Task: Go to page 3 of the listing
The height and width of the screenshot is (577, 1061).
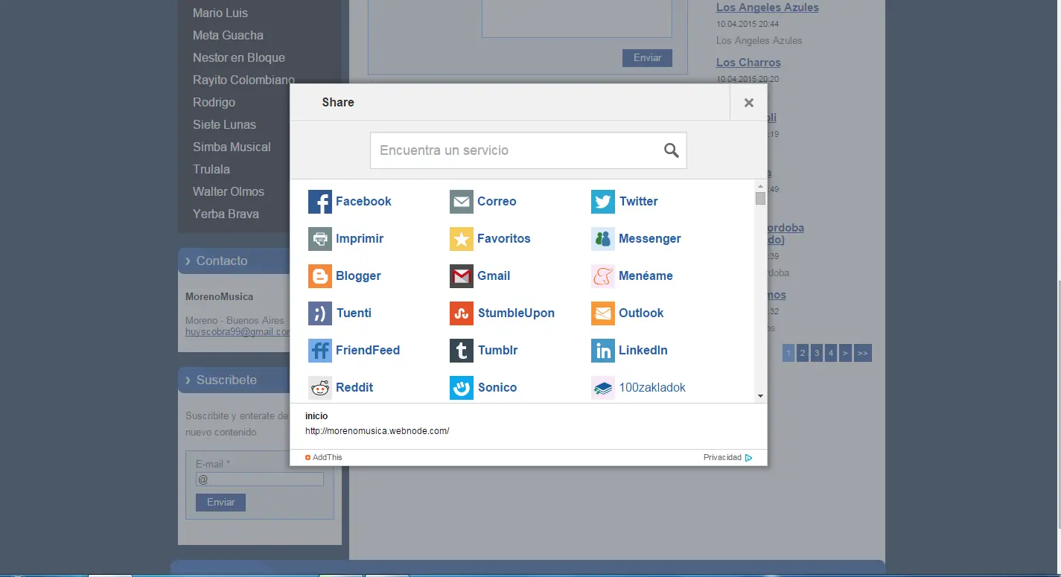Action: [x=817, y=354]
